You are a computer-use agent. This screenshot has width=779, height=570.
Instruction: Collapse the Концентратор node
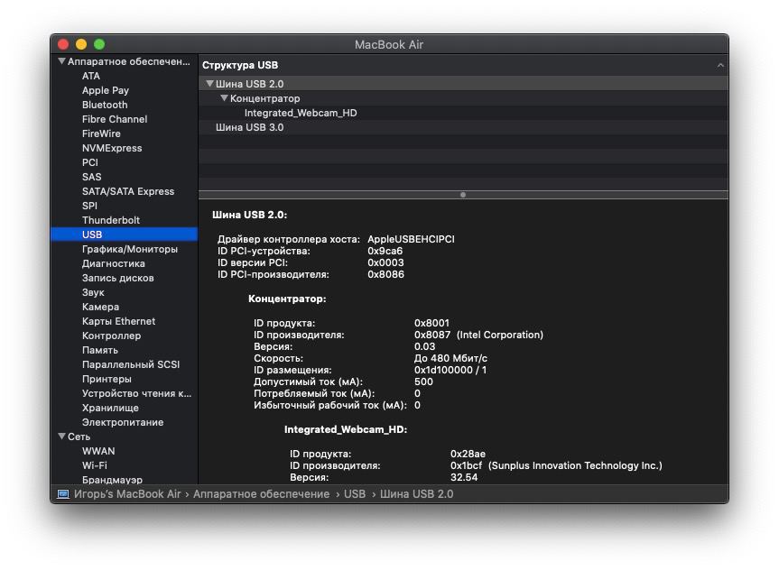pyautogui.click(x=224, y=98)
